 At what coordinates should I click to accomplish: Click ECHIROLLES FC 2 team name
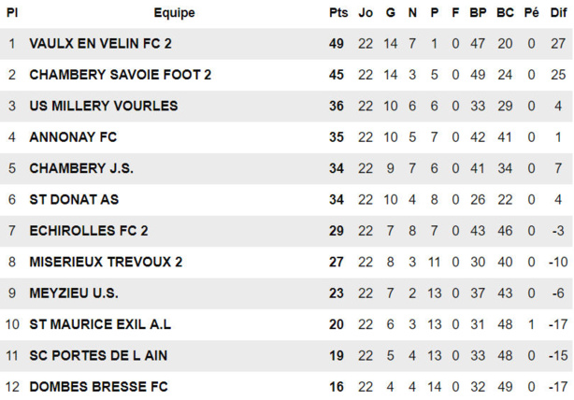(89, 230)
